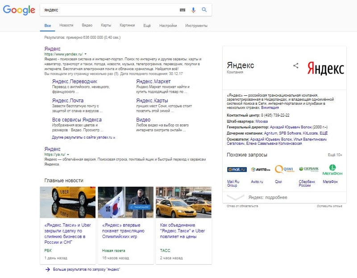Click ЕЩЁ after subsidiaries list
This screenshot has width=357, height=278.
click(324, 133)
